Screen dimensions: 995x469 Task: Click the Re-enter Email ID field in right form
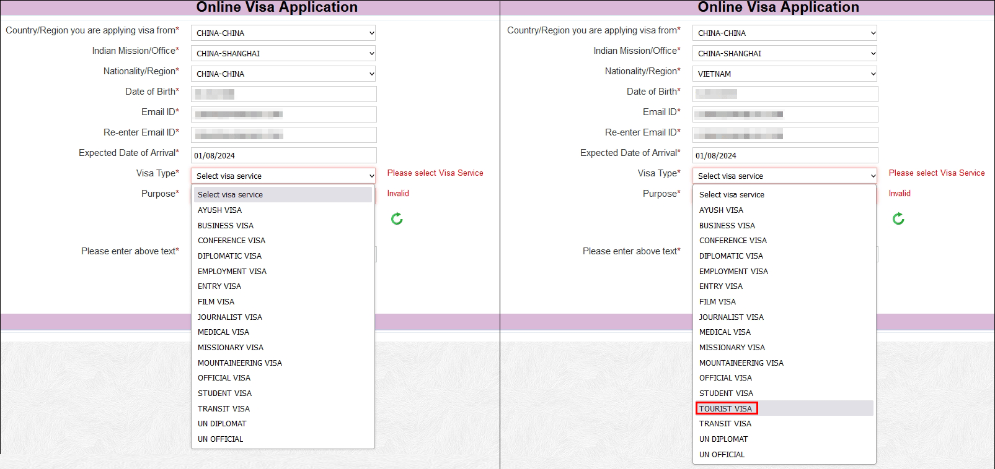(785, 135)
